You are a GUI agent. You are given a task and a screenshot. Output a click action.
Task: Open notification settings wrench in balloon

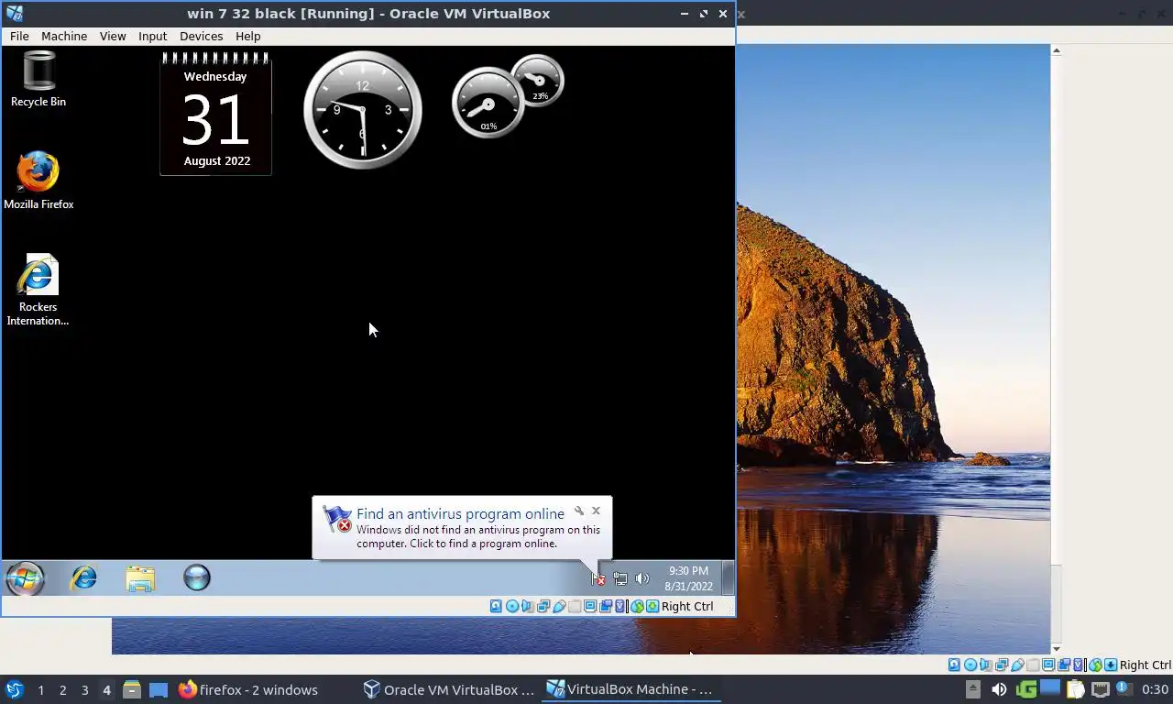[x=579, y=511]
